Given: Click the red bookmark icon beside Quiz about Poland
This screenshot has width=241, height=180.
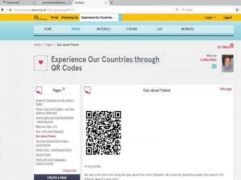Looking at the screenshot, I should (87, 90).
